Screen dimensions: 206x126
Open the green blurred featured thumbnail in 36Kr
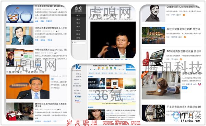[130, 84]
